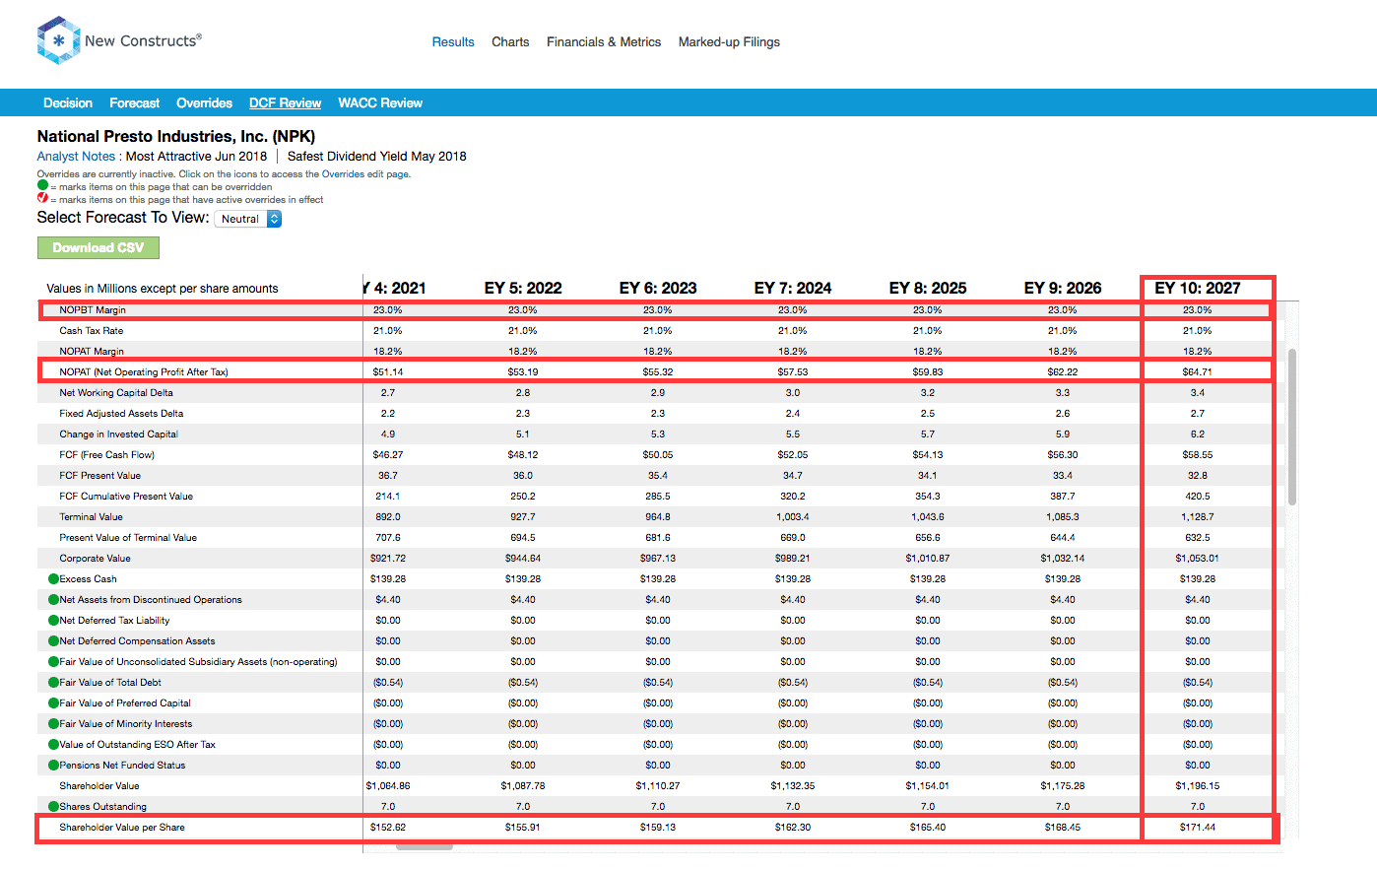Image resolution: width=1377 pixels, height=869 pixels.
Task: Click the $152.62 value per share cell
Action: [x=388, y=828]
